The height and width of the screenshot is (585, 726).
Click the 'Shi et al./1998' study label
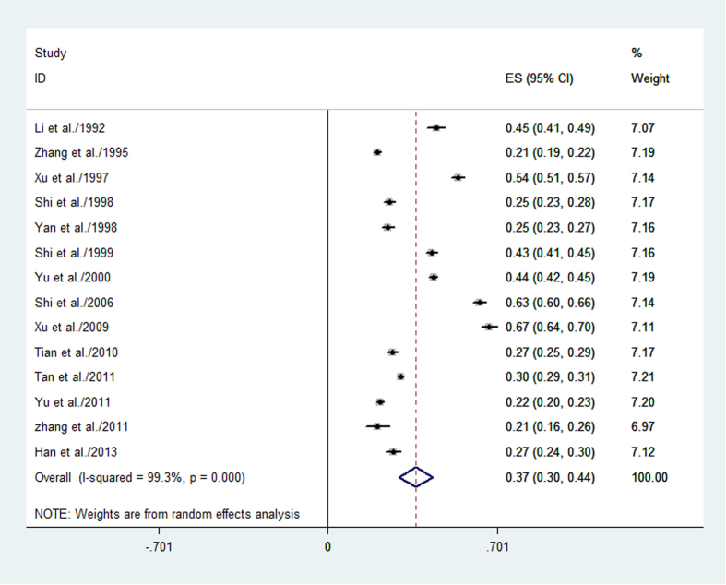pyautogui.click(x=74, y=202)
